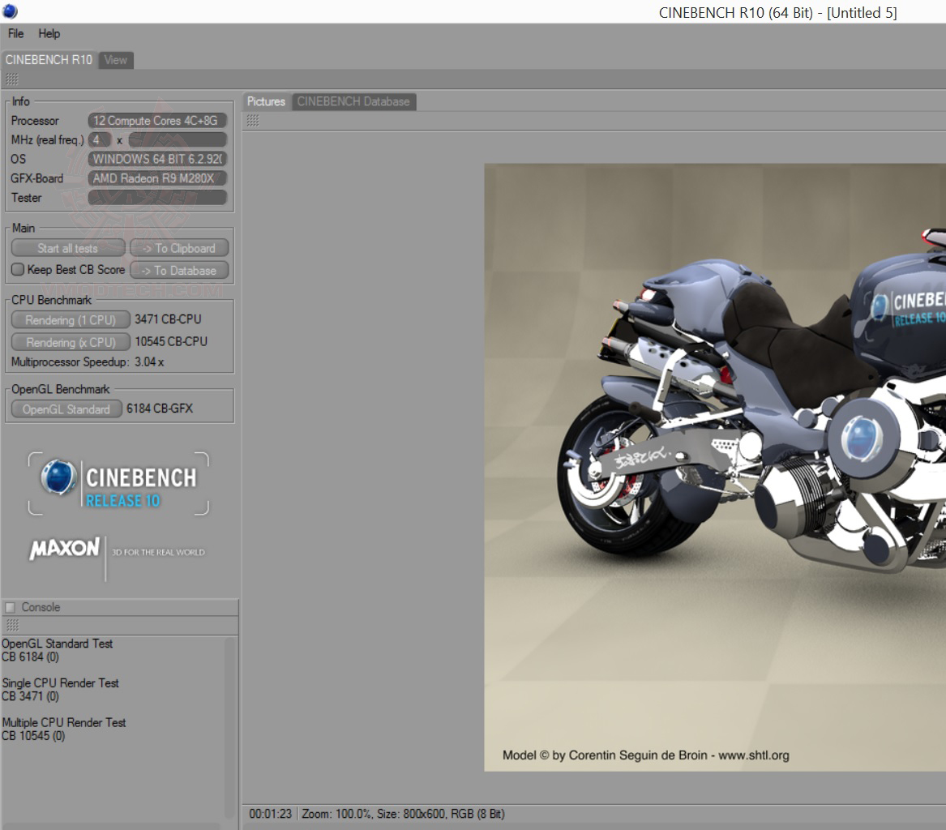Run the Rendering (x CPU) test
The width and height of the screenshot is (946, 830).
pos(71,342)
